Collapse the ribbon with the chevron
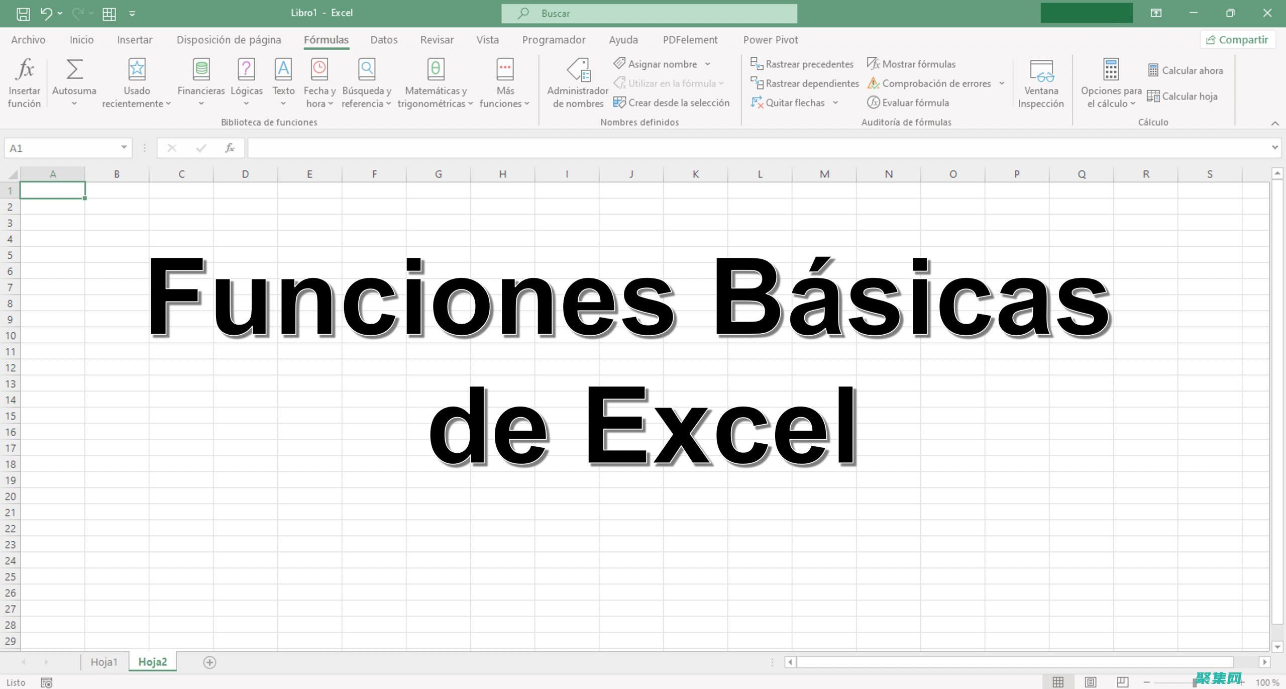Screen dimensions: 1286x689 pos(1275,123)
